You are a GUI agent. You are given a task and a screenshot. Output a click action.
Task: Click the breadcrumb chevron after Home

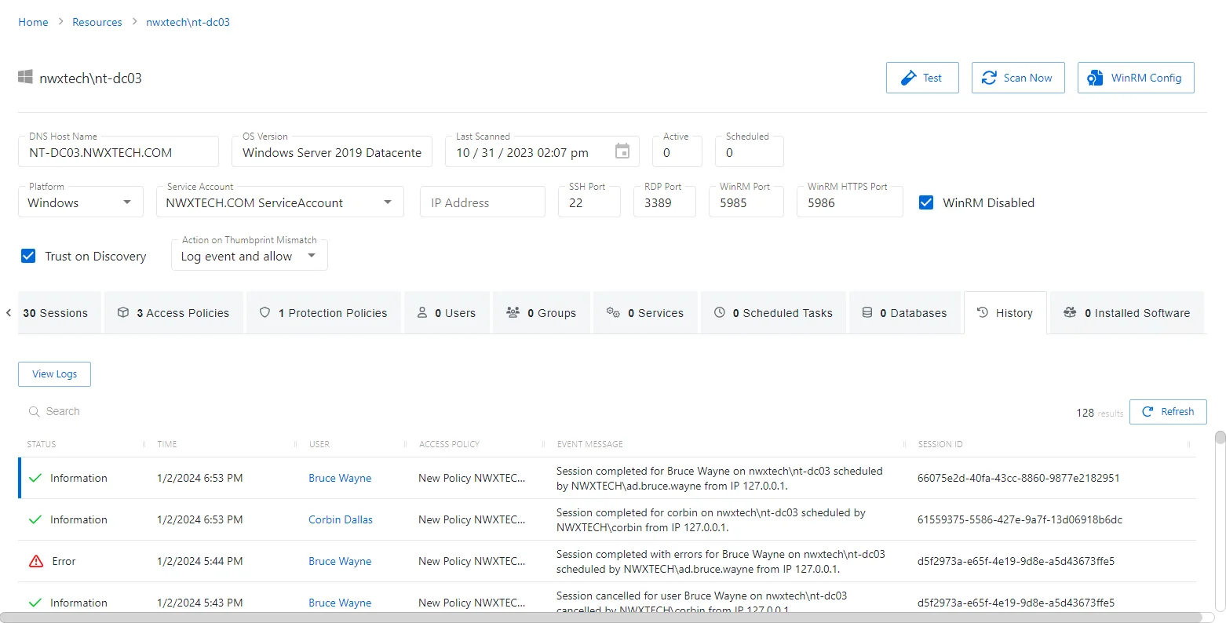point(60,22)
